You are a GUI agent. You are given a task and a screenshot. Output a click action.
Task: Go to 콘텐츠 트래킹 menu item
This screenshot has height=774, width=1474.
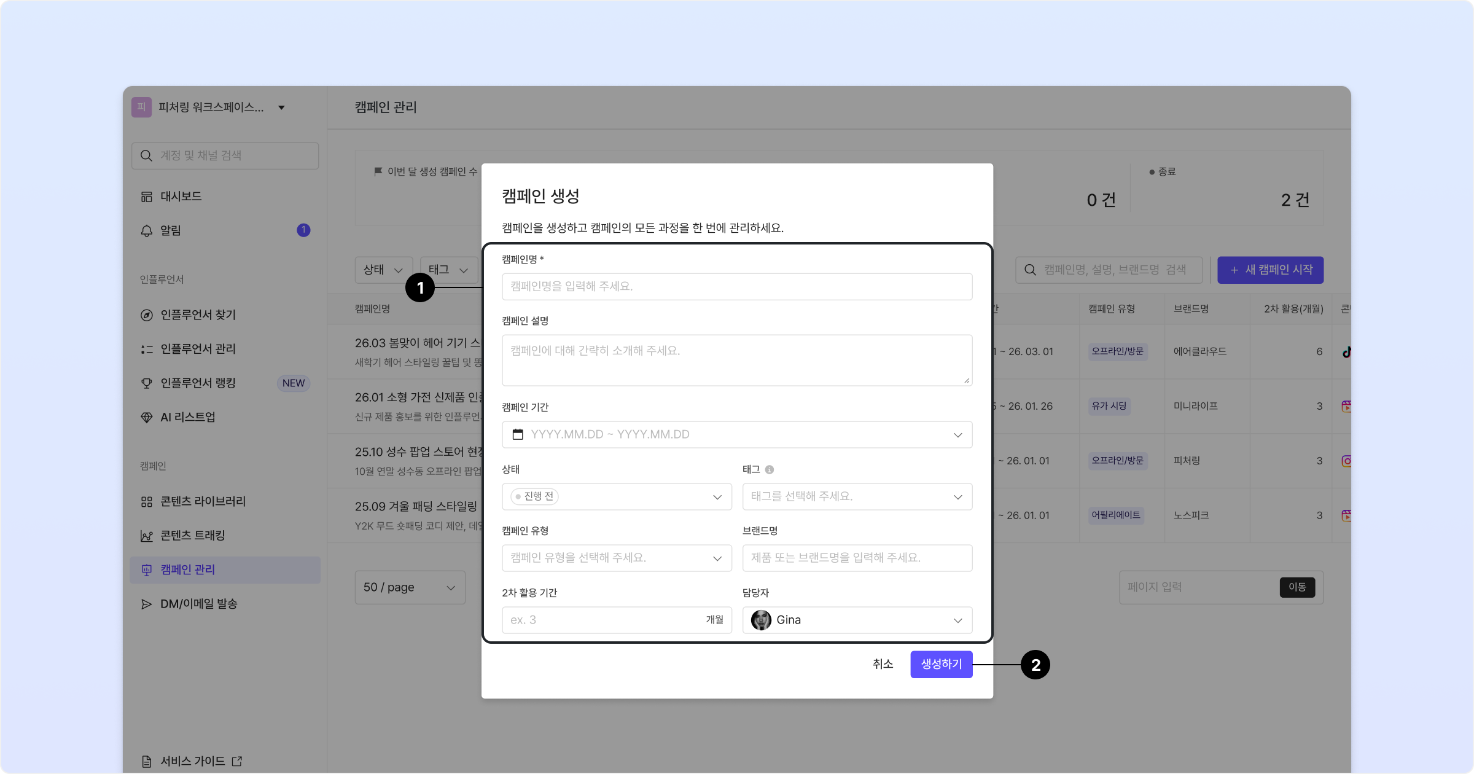192,536
